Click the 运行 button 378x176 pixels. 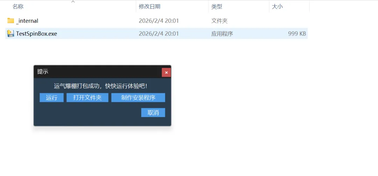51,98
